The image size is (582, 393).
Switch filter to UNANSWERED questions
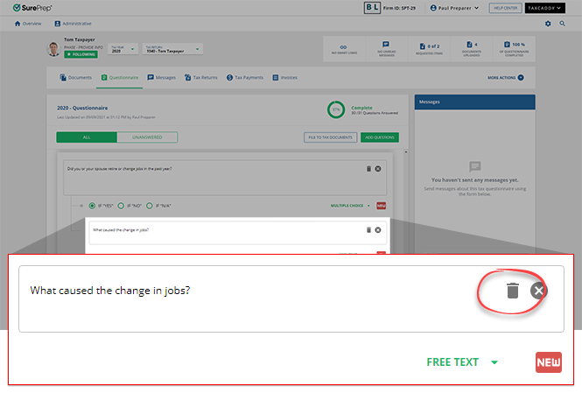tap(147, 137)
